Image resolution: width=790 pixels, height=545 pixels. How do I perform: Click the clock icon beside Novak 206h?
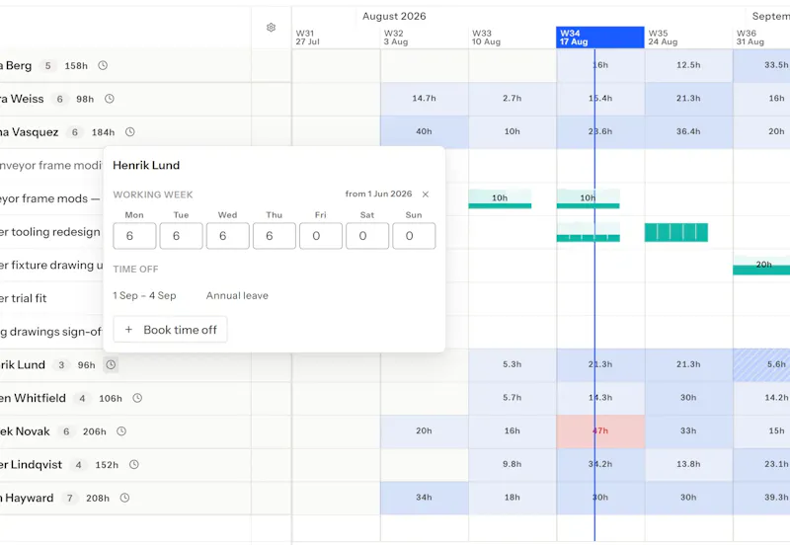tap(121, 431)
